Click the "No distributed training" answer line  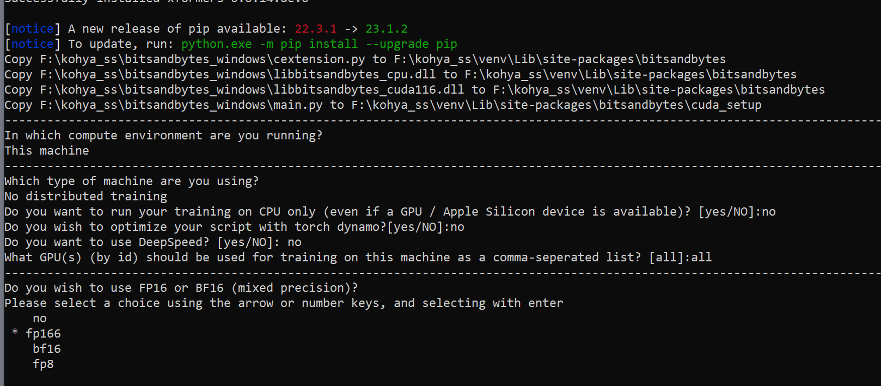pos(86,197)
